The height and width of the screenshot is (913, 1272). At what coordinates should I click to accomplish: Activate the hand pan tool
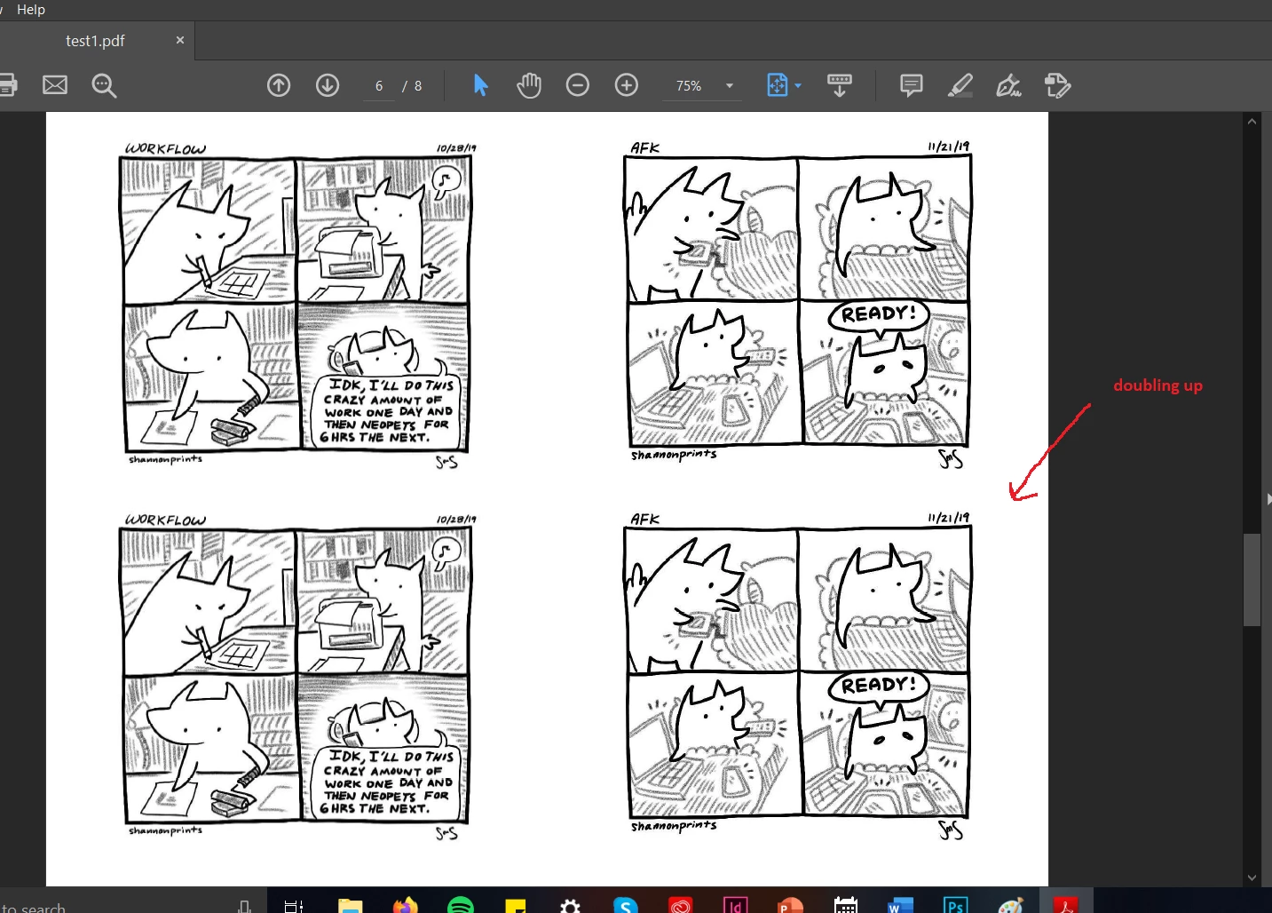point(529,85)
